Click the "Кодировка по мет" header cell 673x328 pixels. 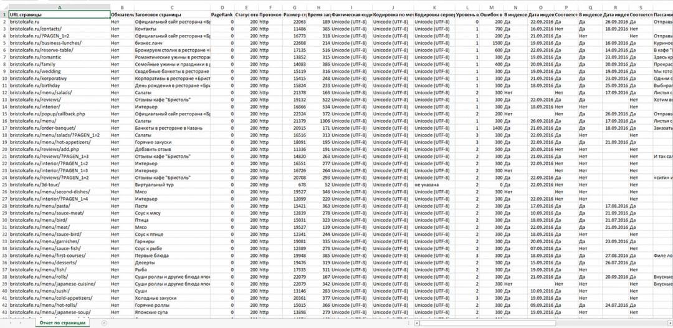(393, 14)
